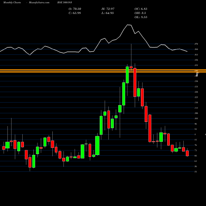Click the orange horizontal price level line
This screenshot has width=206, height=206.
103,71
